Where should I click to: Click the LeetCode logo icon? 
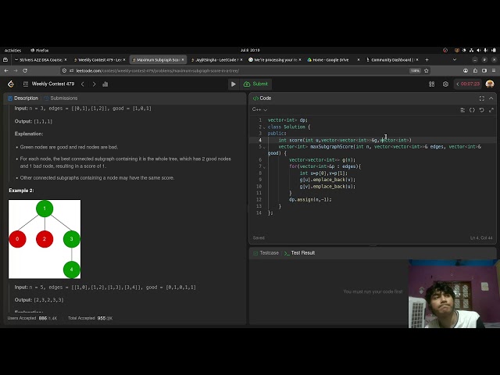coord(11,84)
